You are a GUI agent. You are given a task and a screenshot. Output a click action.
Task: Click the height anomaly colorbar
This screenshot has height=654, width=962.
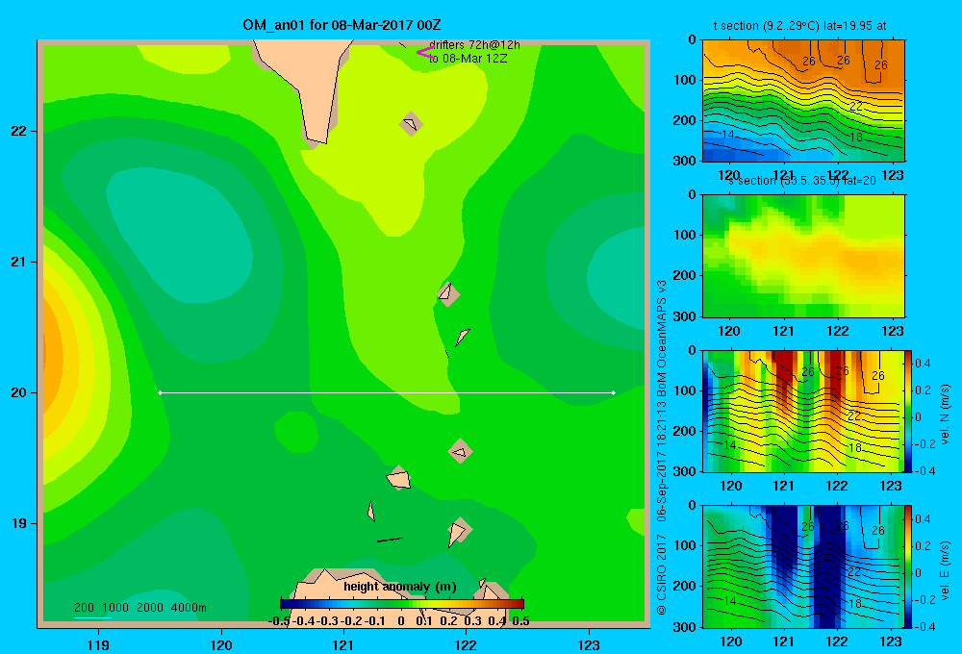click(x=402, y=604)
